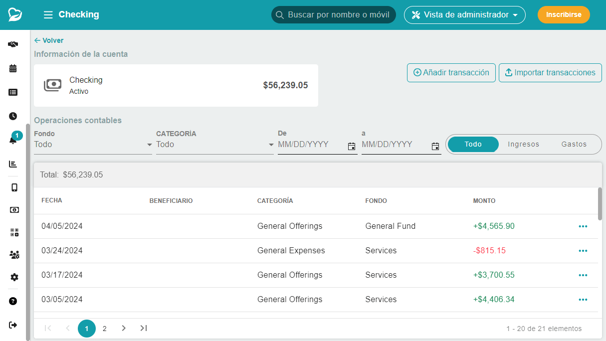Click the 03/24/2024 date cell
This screenshot has width=606, height=341.
click(62, 251)
